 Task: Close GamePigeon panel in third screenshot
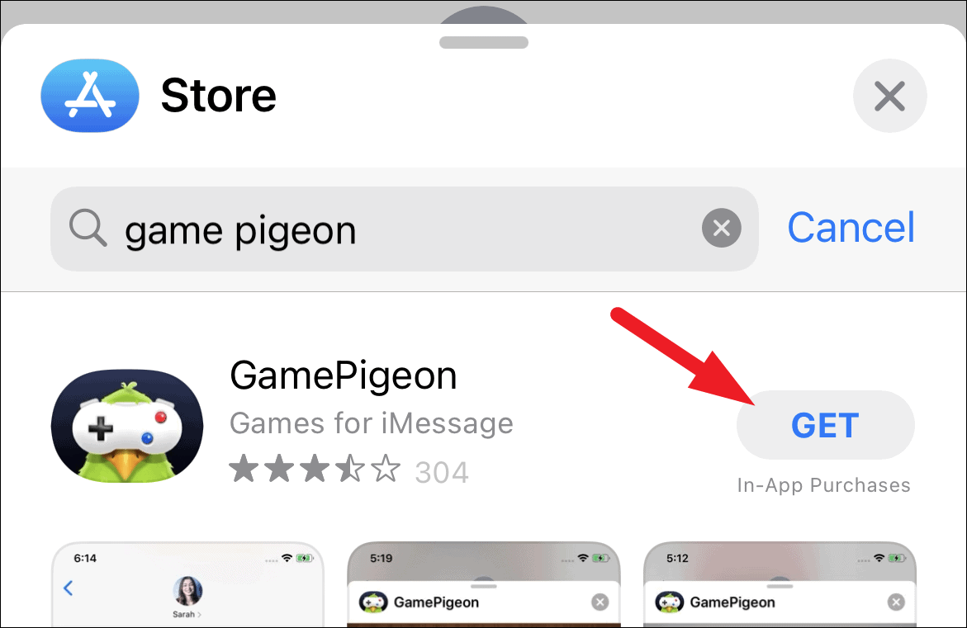click(x=896, y=602)
